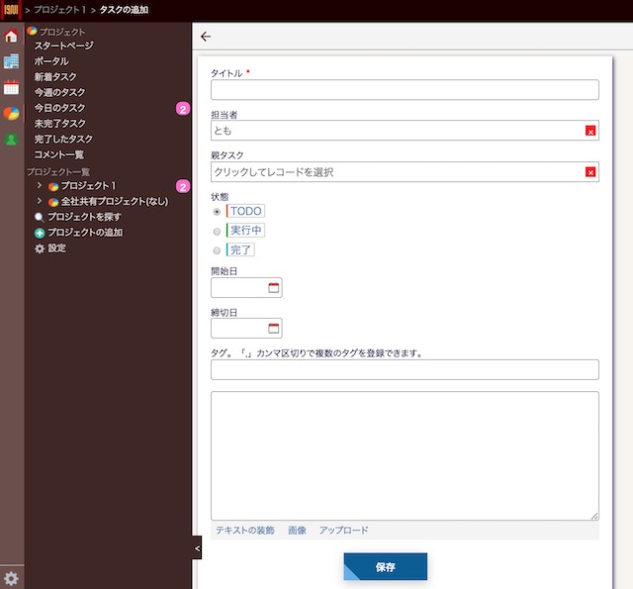Click the green plus icon for プロジェクトの追加

click(40, 233)
